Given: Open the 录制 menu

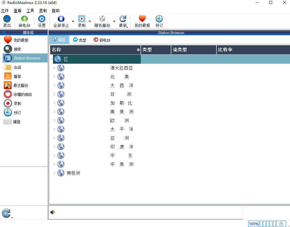Looking at the screenshot, I should coord(43,11).
